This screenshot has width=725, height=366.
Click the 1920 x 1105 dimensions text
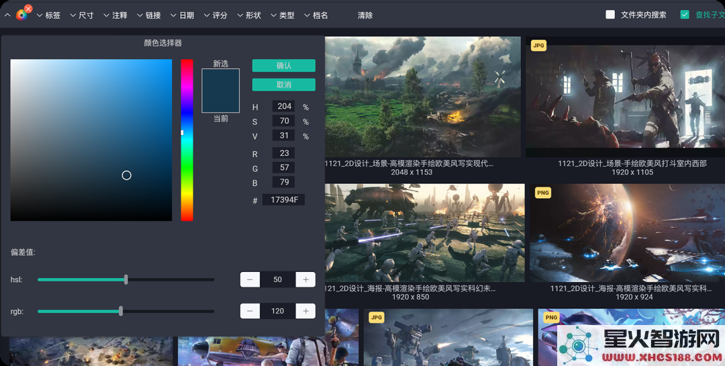click(x=632, y=172)
